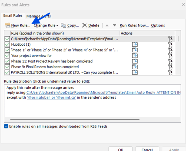The width and height of the screenshot is (186, 151).
Task: Move rule up with the up arrow
Action: [x=107, y=25]
